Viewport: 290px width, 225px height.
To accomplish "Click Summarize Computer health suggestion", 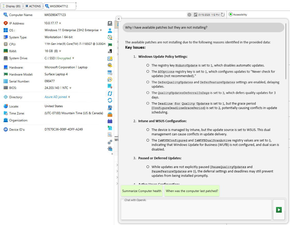I will [142, 191].
